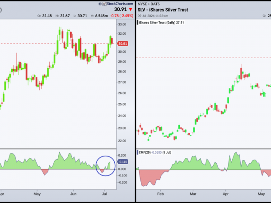Click the -0.100 CMF axis label

pos(121,175)
